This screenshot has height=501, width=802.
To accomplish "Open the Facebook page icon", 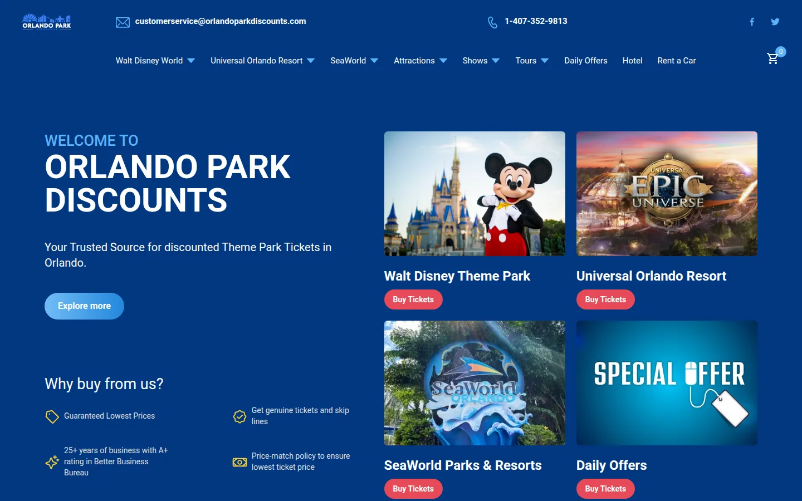I will tap(752, 22).
